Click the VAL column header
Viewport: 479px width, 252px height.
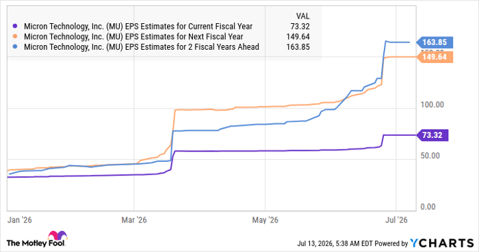point(302,16)
